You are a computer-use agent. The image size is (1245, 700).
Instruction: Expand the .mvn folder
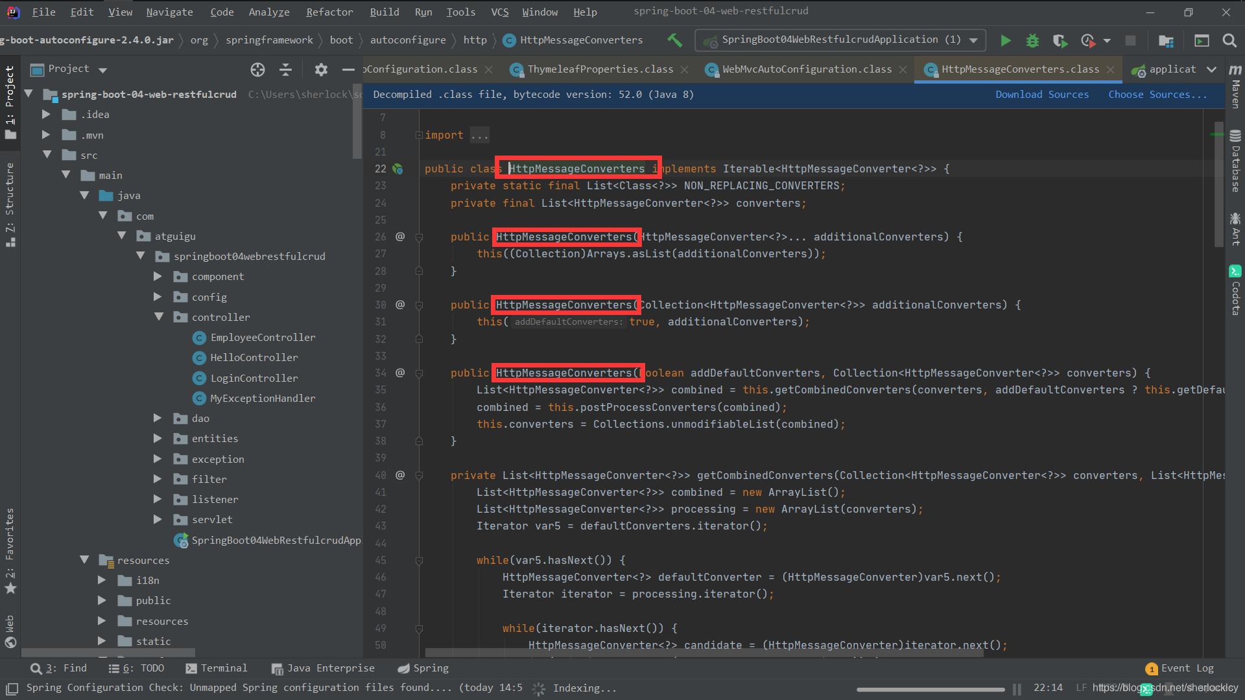[x=45, y=135]
